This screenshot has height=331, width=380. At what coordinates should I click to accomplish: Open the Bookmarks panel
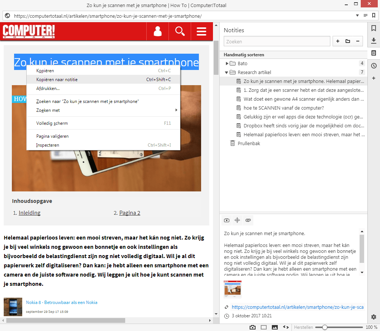(x=374, y=28)
